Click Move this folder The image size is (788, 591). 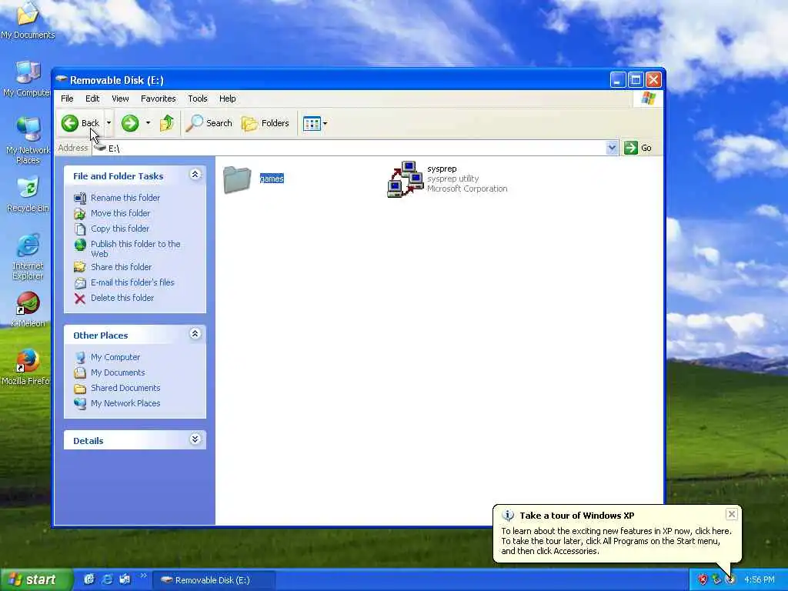click(x=120, y=213)
